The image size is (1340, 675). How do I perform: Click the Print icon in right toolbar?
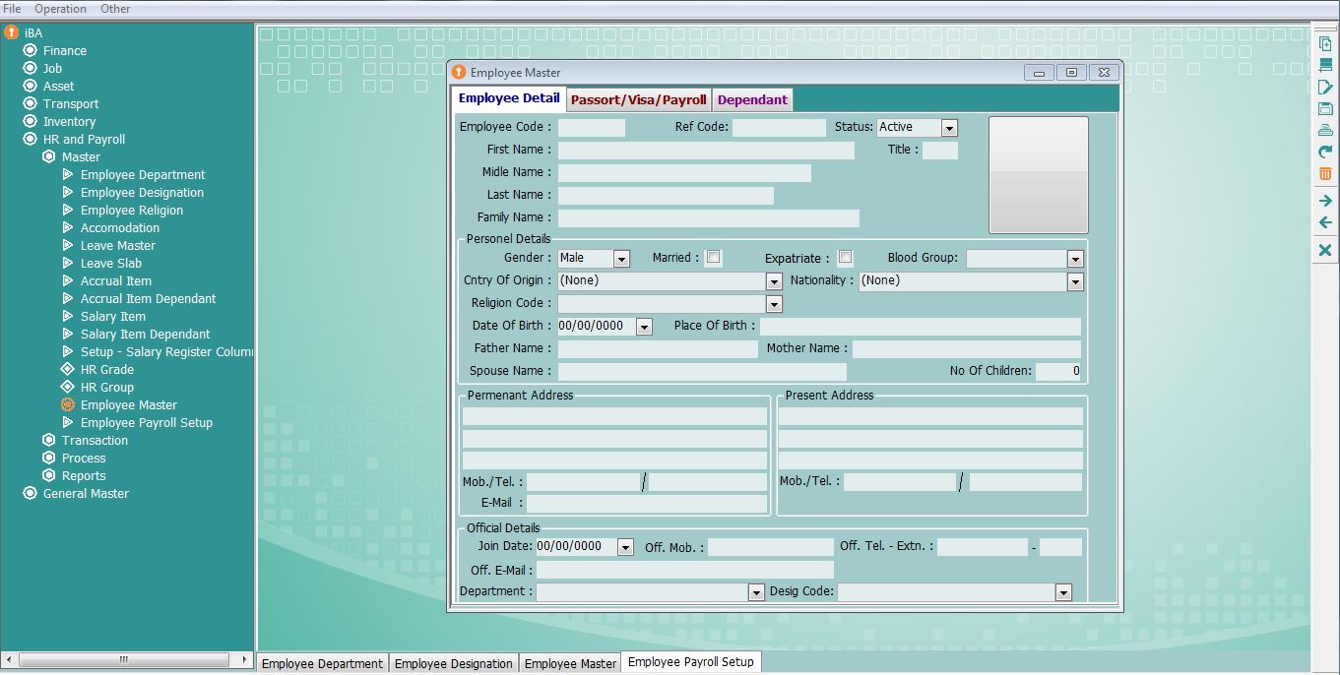point(1325,131)
